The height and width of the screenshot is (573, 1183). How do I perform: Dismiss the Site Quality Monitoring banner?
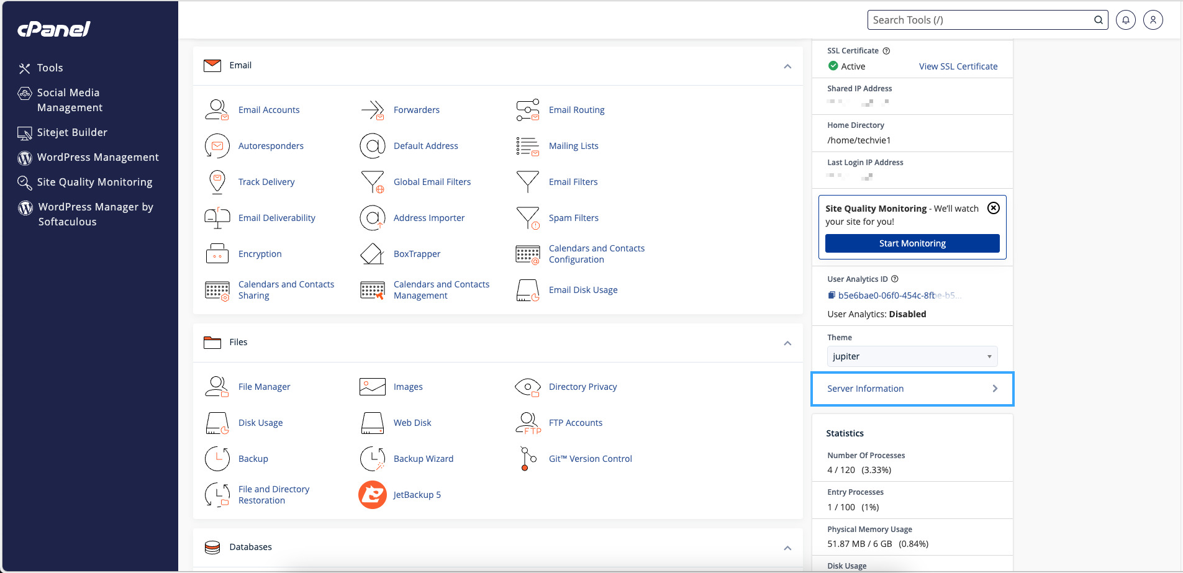(994, 208)
